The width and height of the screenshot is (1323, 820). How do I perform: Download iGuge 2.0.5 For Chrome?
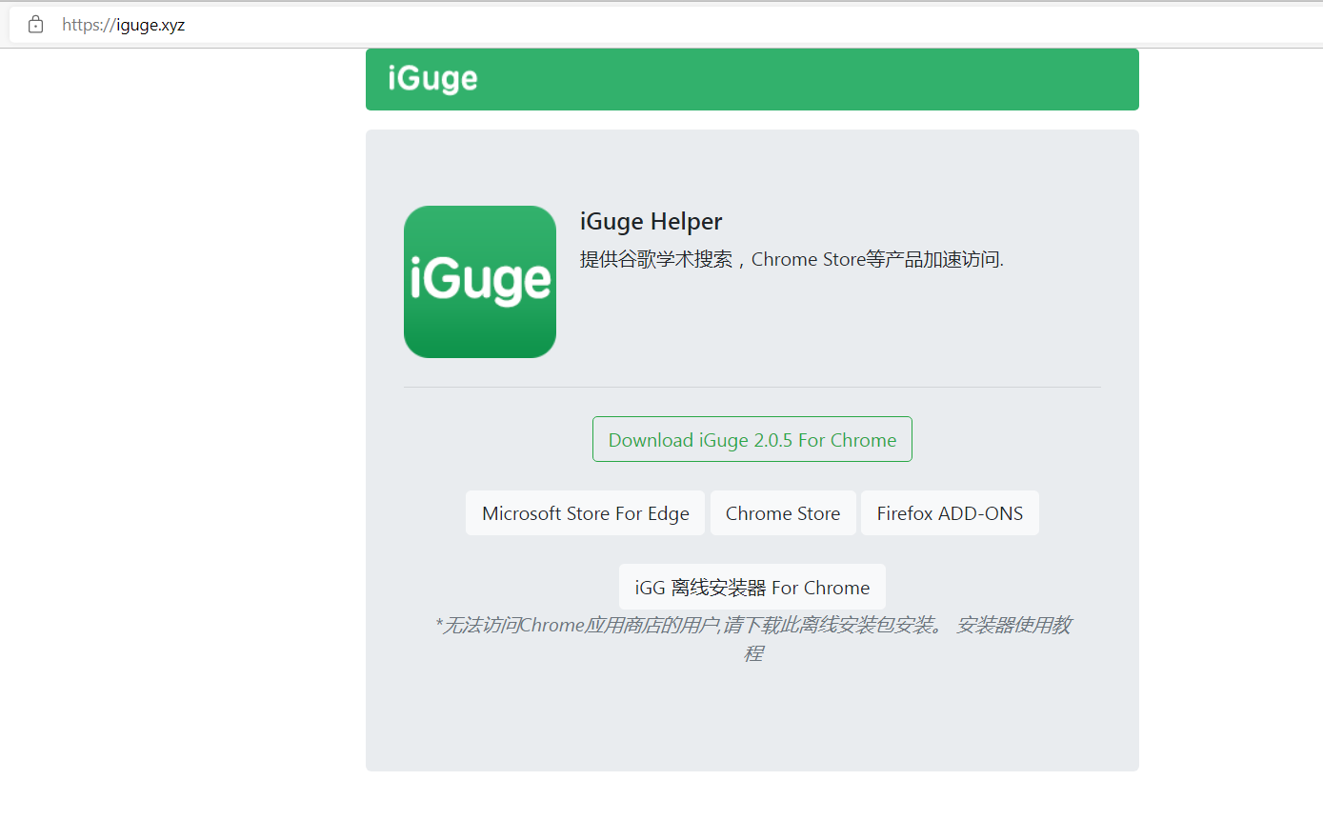(752, 439)
